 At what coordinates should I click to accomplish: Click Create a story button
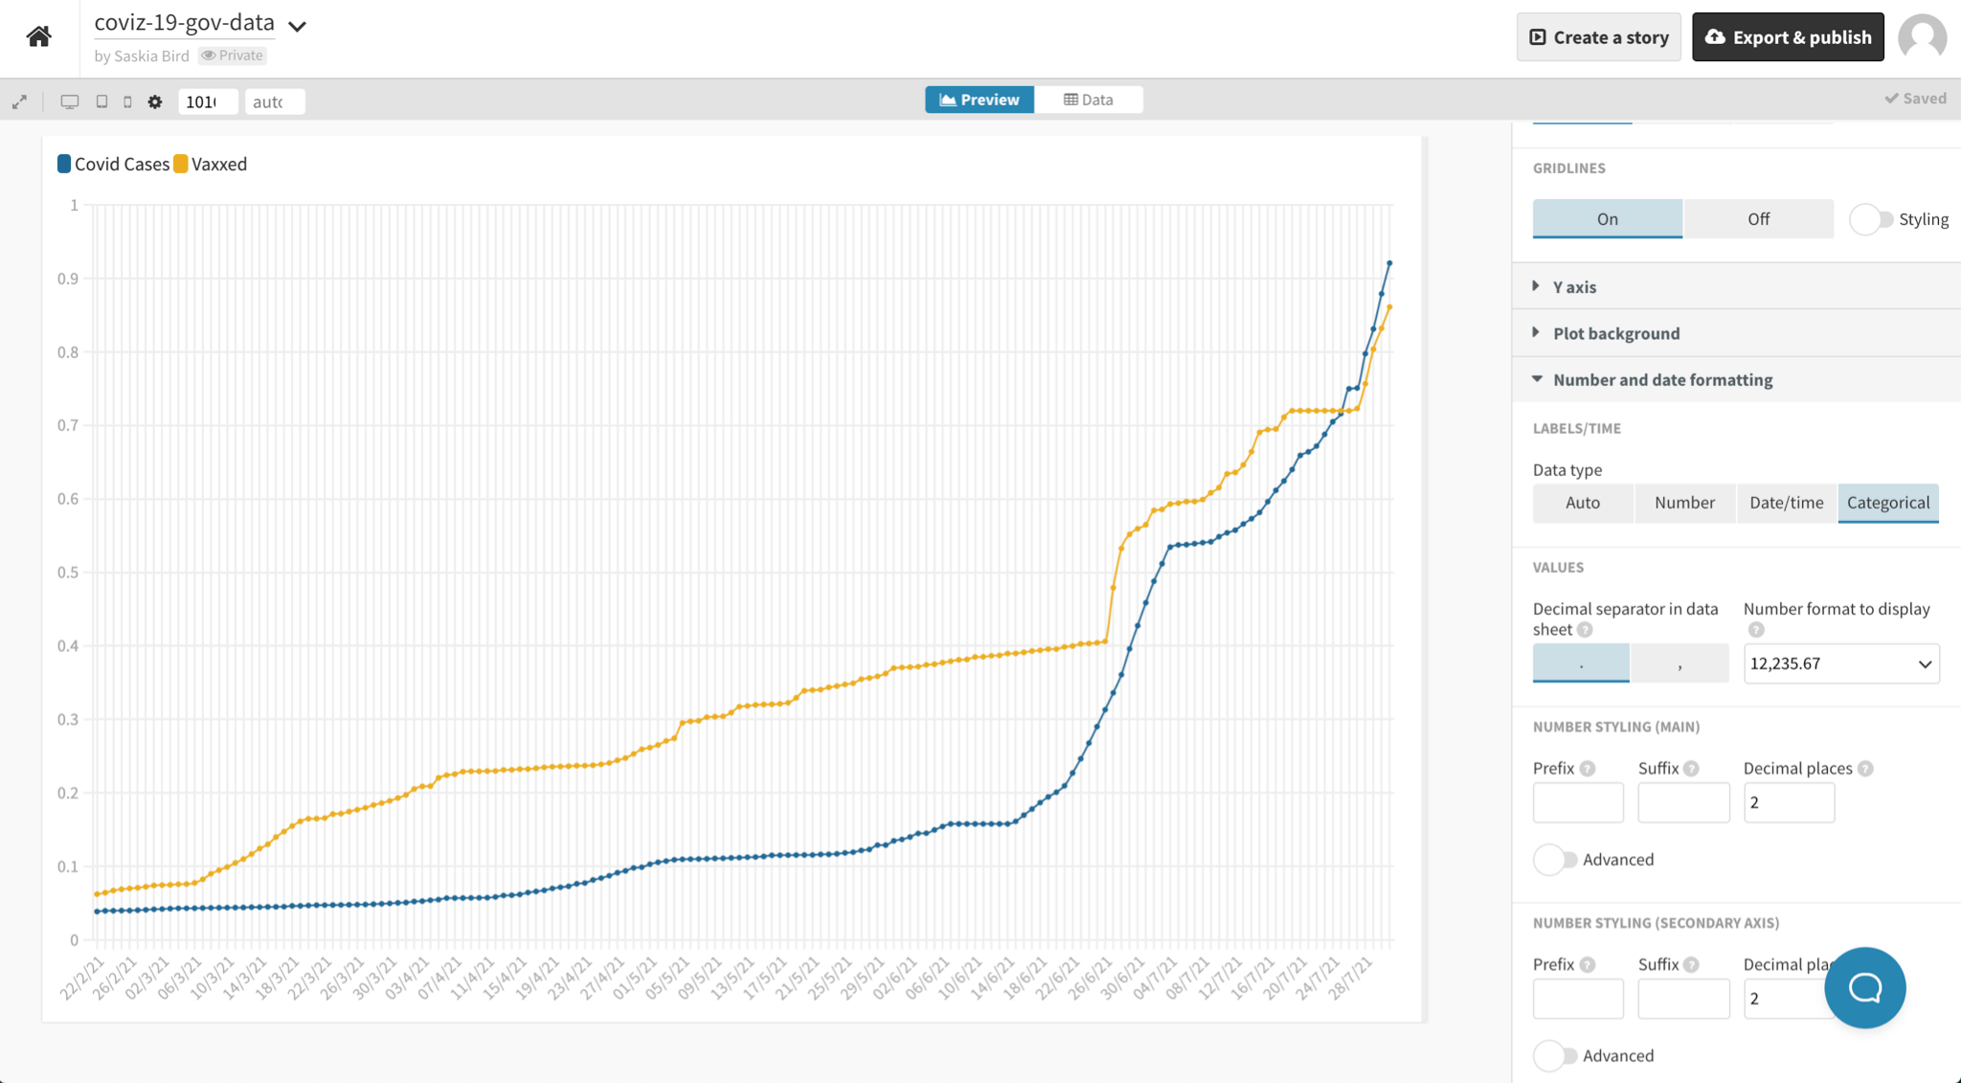[x=1598, y=37]
